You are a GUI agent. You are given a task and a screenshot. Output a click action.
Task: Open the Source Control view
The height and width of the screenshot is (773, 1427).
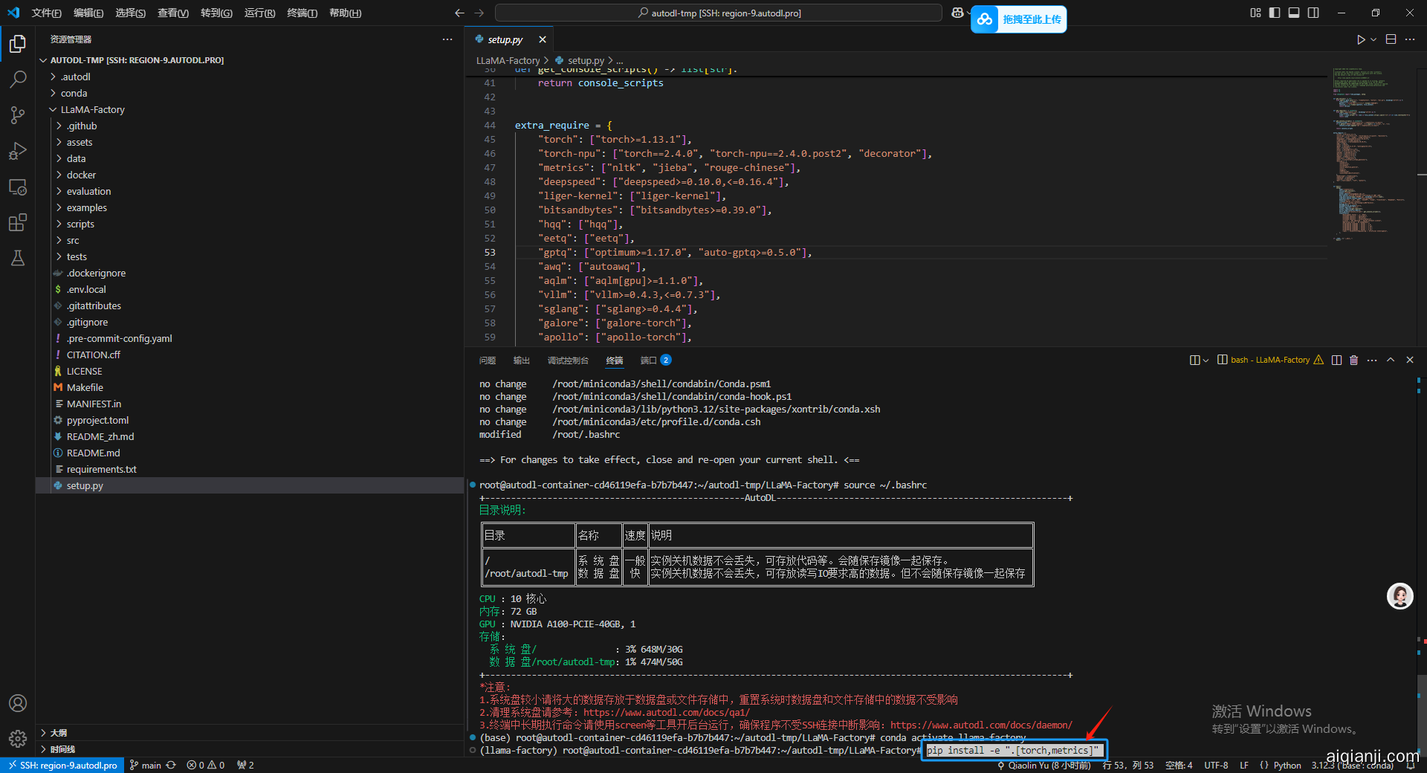18,114
